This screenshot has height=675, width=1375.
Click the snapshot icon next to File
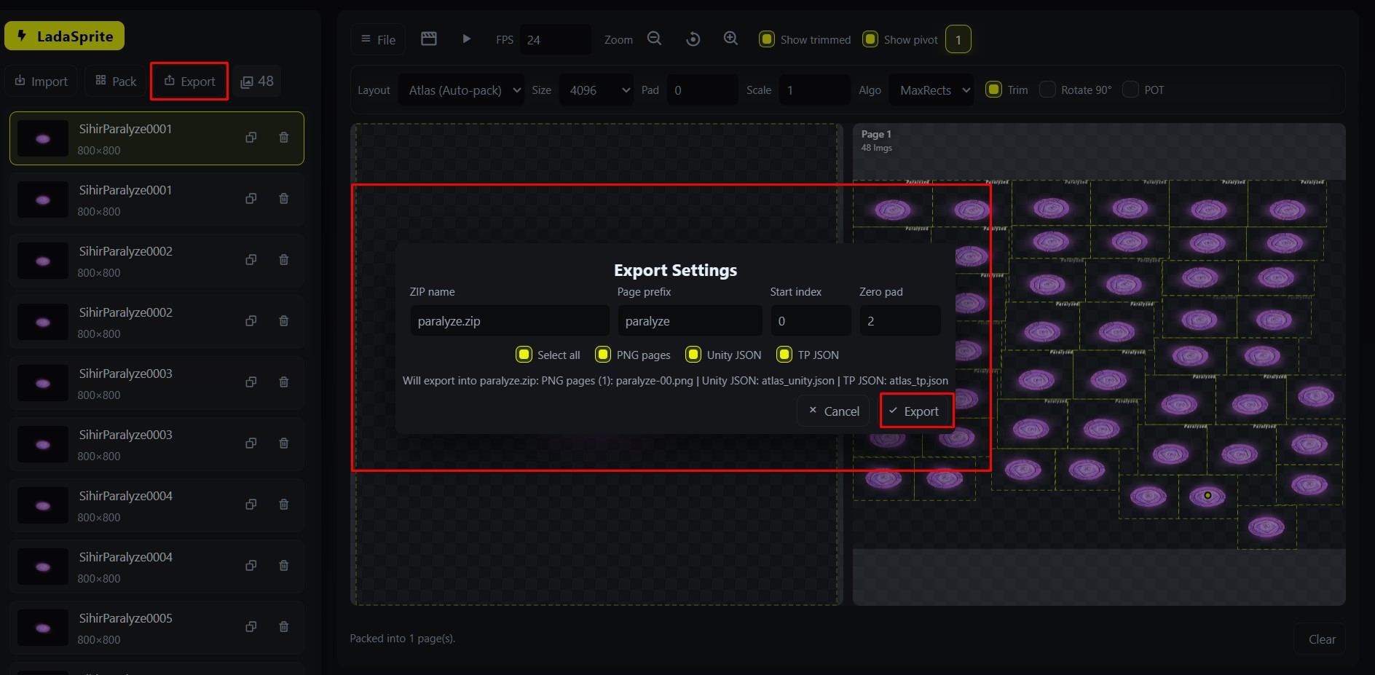(428, 39)
